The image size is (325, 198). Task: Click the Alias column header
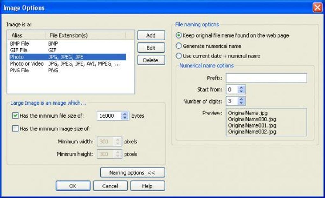[x=26, y=35]
